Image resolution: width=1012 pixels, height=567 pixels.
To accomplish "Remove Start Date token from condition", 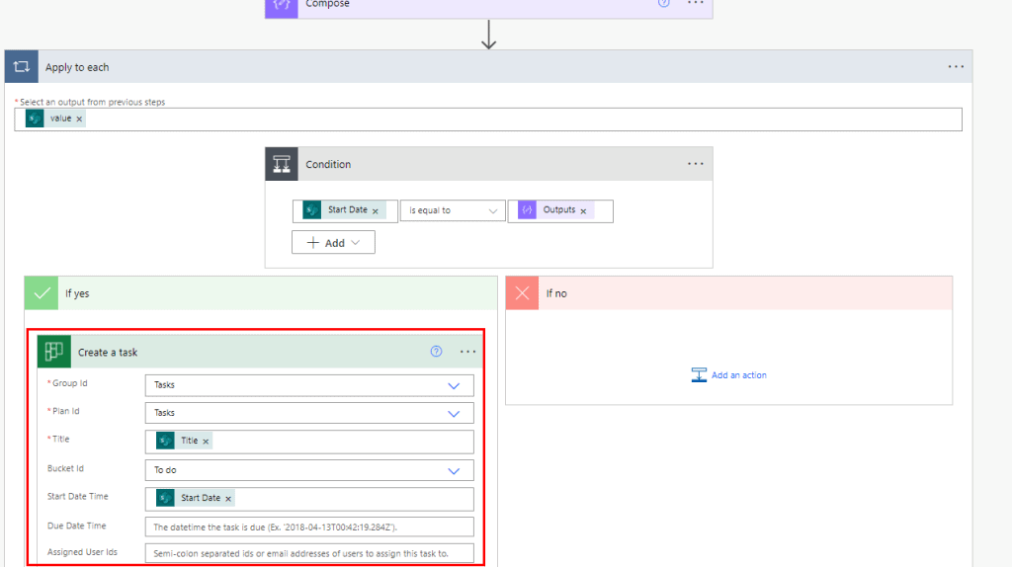I will (375, 211).
